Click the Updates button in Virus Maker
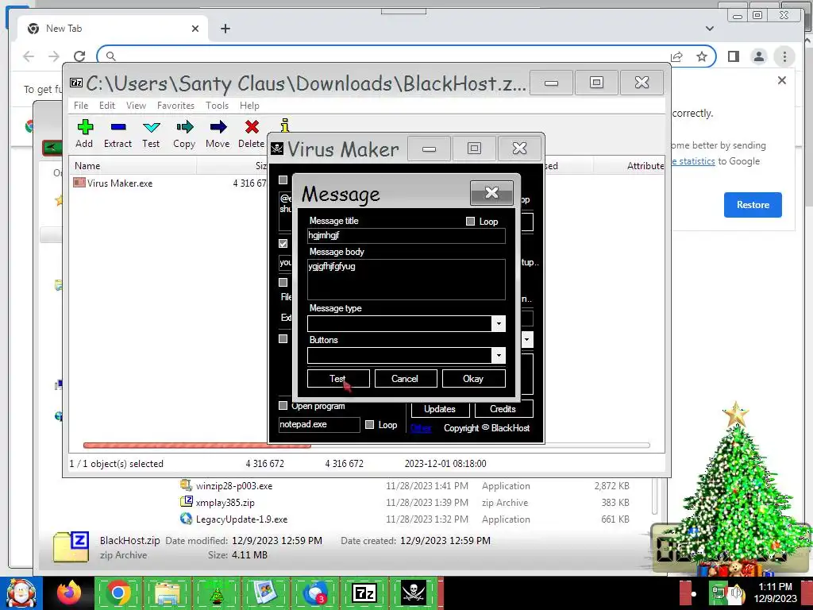The width and height of the screenshot is (813, 610). pos(440,409)
